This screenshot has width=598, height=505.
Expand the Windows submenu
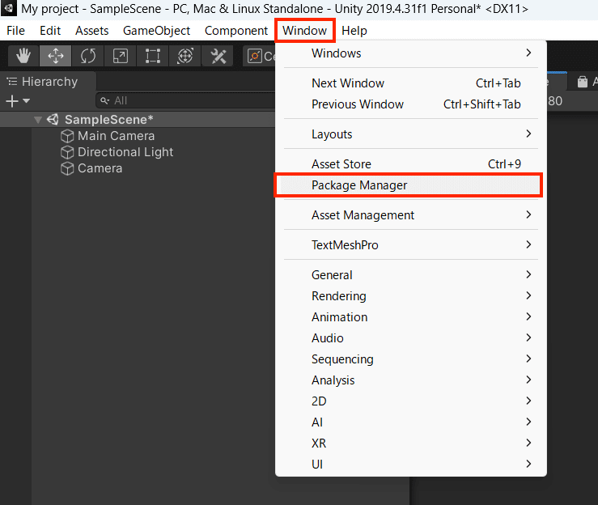pos(411,53)
